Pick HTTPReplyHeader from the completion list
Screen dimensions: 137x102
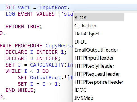[94, 66]
